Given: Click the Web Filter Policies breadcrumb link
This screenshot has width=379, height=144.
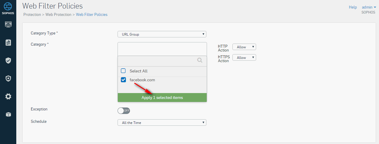Looking at the screenshot, I should click(x=92, y=14).
